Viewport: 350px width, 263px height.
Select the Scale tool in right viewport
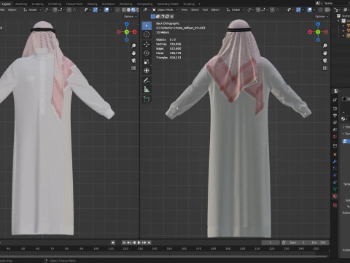147,62
